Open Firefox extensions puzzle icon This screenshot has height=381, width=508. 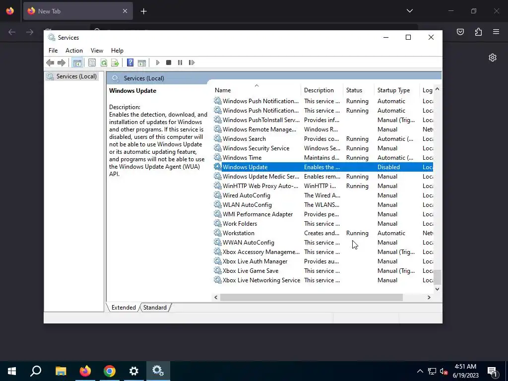478,32
